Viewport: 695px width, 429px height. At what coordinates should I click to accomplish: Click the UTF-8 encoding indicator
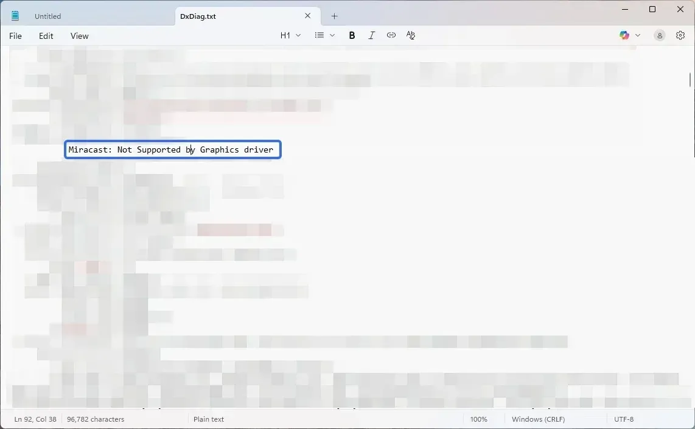[624, 419]
